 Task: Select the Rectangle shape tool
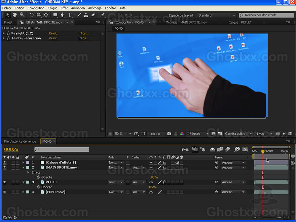(x=55, y=15)
